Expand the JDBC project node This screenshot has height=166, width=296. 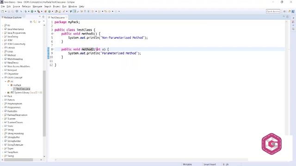(3, 40)
